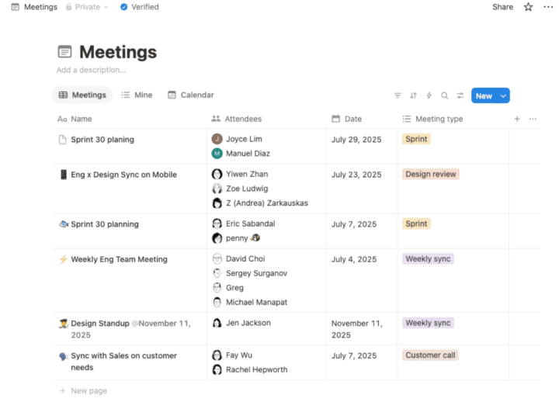Click the Meetings breadcrumb text
This screenshot has width=559, height=419.
pyautogui.click(x=40, y=7)
